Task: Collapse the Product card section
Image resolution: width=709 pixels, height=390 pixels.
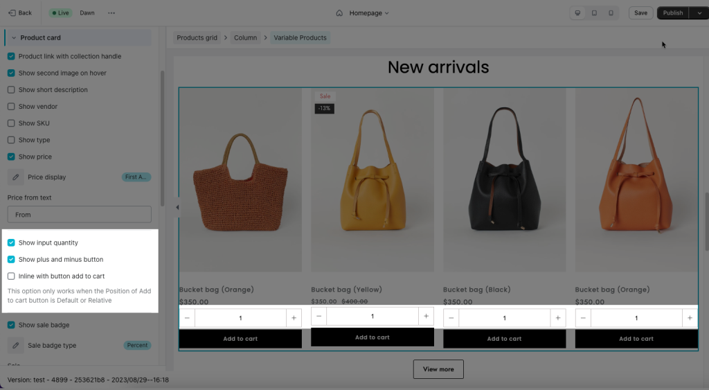Action: tap(14, 37)
